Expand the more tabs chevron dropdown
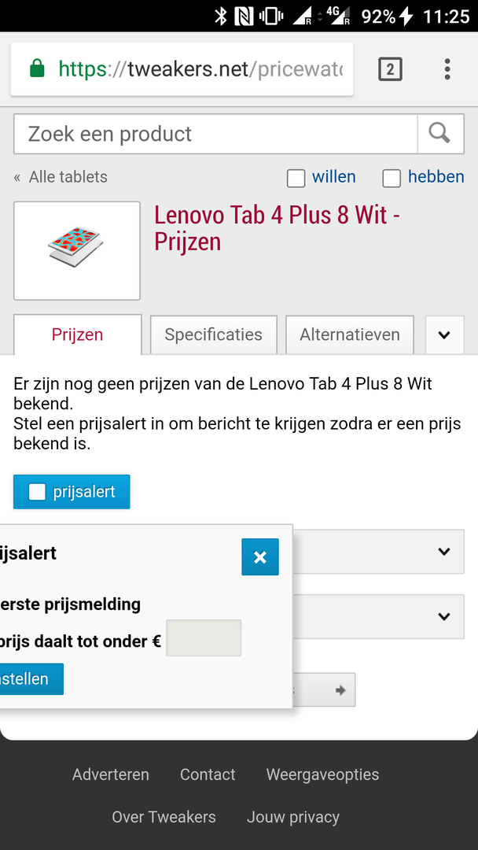478x850 pixels. (444, 334)
